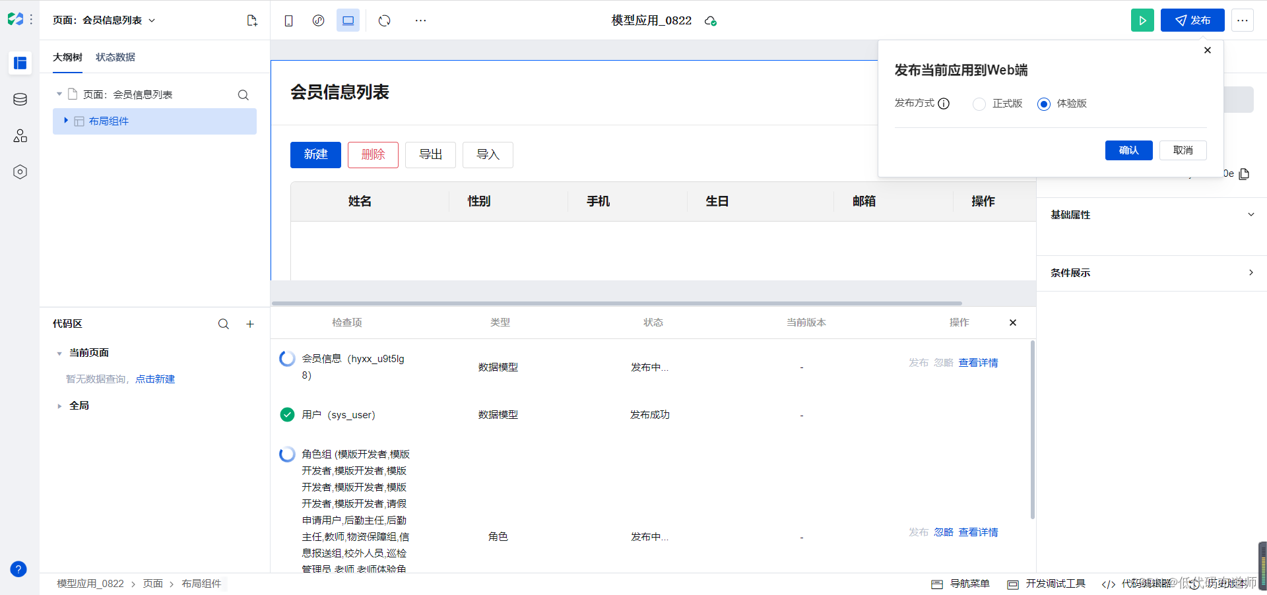
Task: Cancel publishing with the 取消 button
Action: coord(1183,150)
